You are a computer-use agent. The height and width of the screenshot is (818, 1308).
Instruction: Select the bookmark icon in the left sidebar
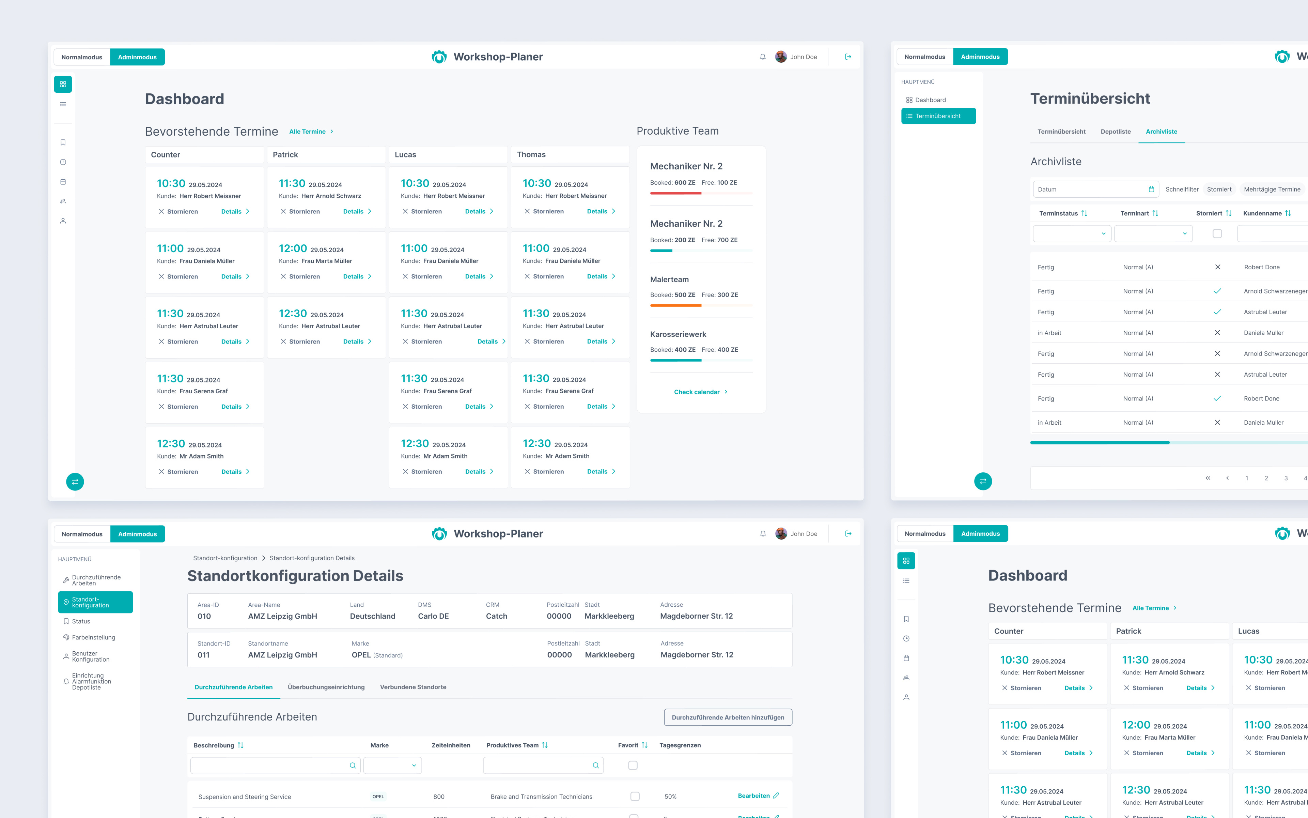pos(63,142)
